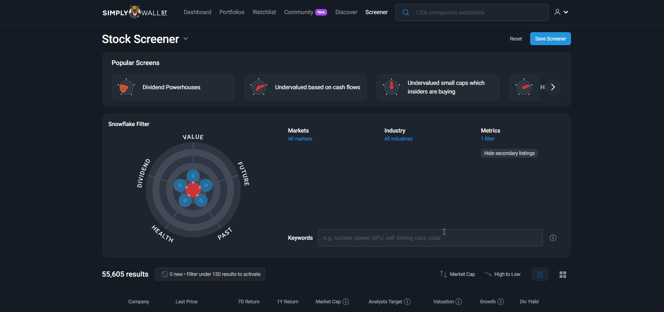The width and height of the screenshot is (664, 312).
Task: Open the Market Cap sort dropdown
Action: 457,274
